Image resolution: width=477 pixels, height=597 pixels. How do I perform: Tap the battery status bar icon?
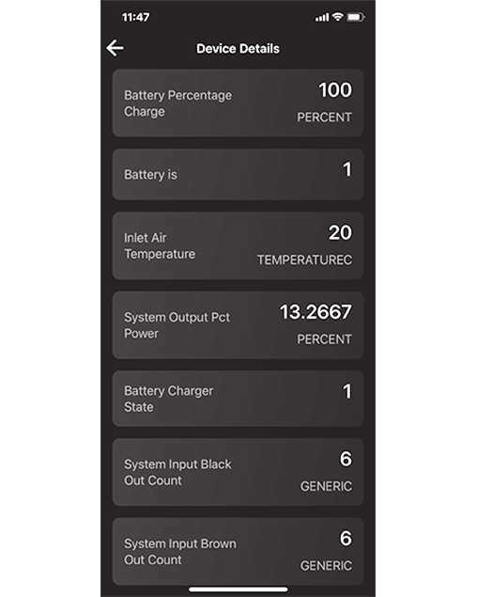pyautogui.click(x=355, y=17)
